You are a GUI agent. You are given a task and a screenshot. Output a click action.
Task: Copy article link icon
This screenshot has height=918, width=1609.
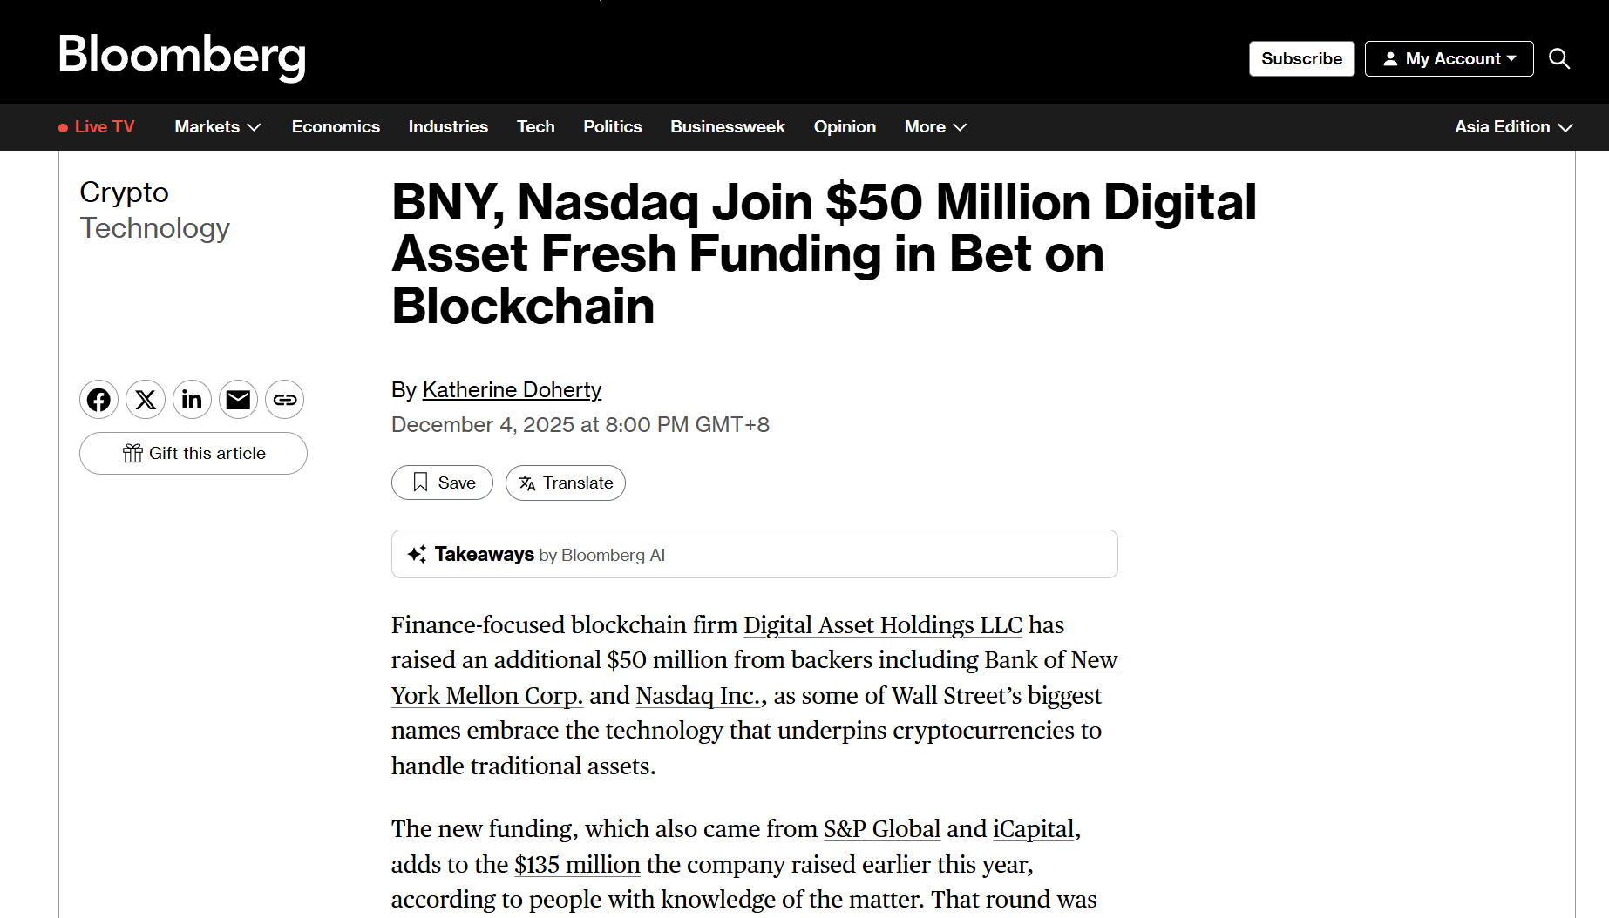tap(285, 400)
